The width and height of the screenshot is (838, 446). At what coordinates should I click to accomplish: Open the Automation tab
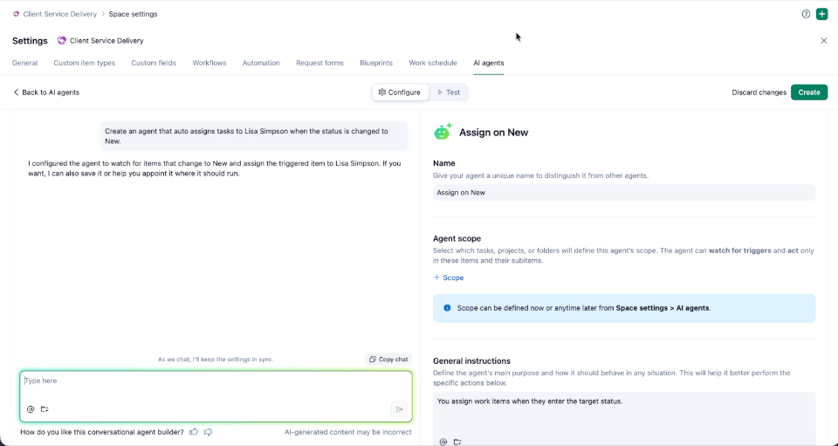[x=261, y=63]
